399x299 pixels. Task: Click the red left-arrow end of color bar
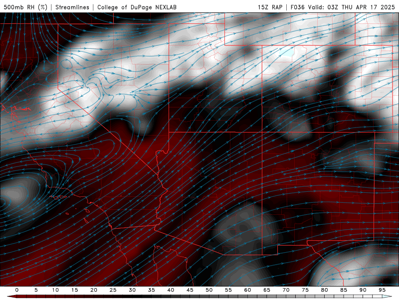tap(11, 297)
